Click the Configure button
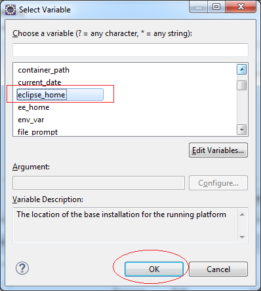The width and height of the screenshot is (261, 291). coord(218,183)
